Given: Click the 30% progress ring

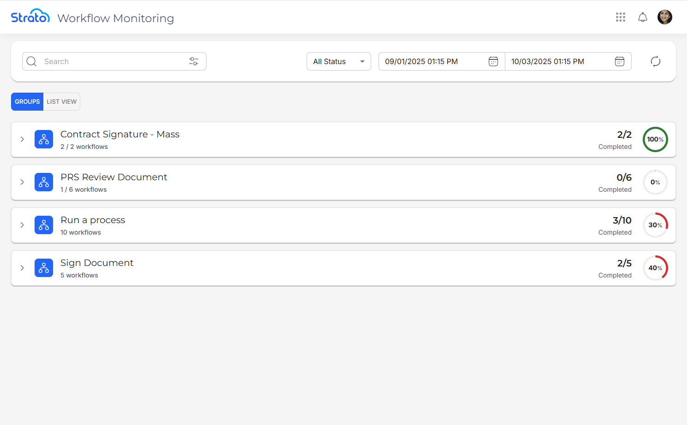Looking at the screenshot, I should [x=655, y=225].
